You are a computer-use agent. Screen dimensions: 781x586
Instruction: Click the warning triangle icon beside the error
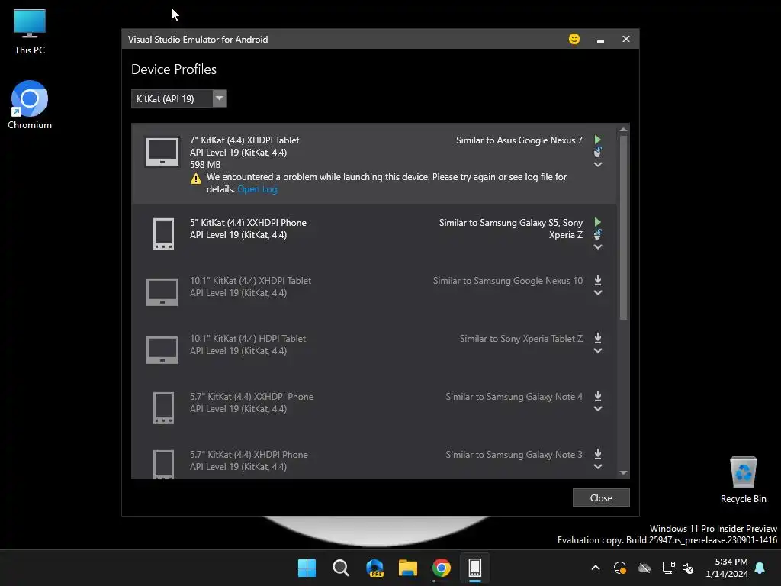click(196, 179)
